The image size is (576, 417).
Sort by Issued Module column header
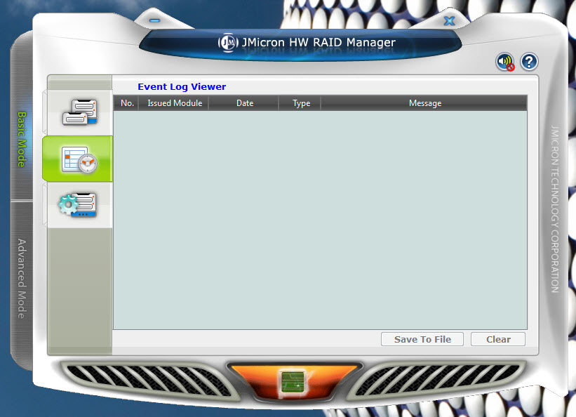pos(173,103)
